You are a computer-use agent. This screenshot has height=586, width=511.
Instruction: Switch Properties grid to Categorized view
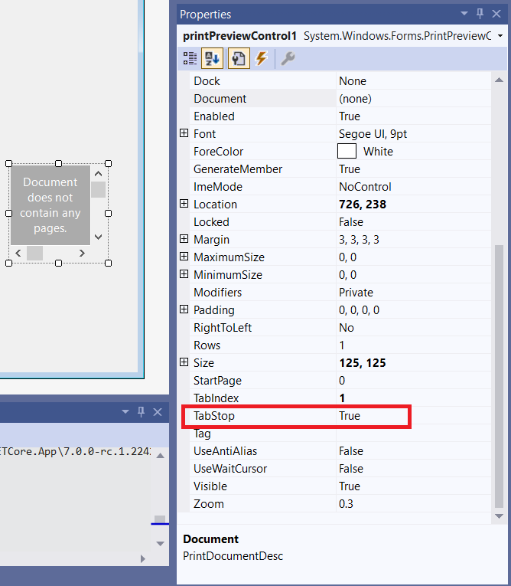pos(190,59)
